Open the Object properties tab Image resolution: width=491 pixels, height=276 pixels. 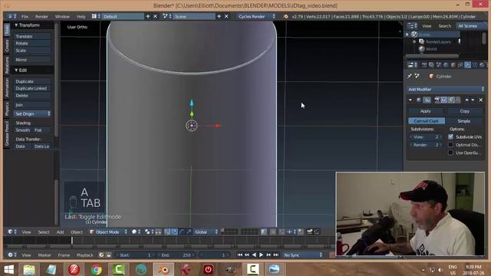point(453,64)
